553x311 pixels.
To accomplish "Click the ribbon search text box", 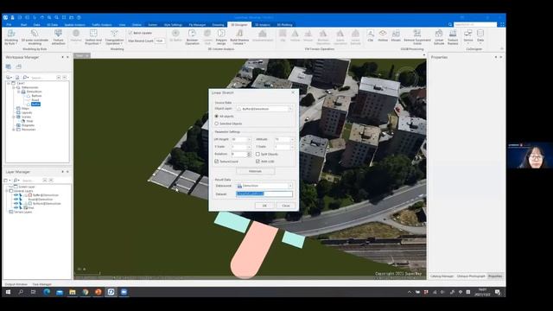I will point(475,25).
